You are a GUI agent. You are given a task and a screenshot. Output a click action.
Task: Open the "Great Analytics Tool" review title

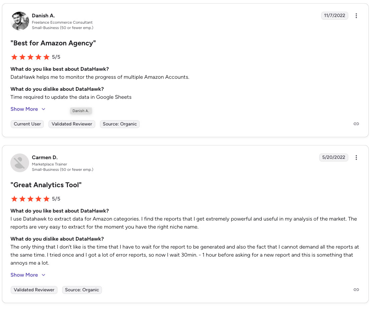46,185
